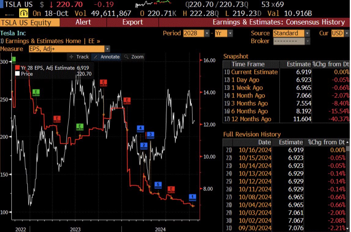Click revision date 09/30/2024
The height and width of the screenshot is (232, 351).
coord(255,228)
